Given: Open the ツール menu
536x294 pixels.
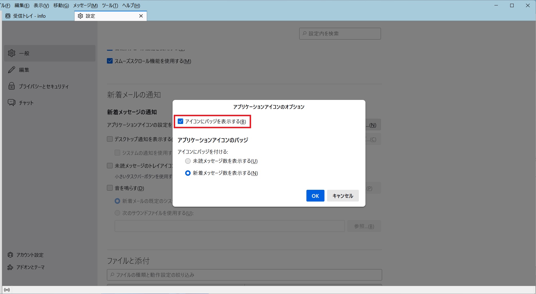Looking at the screenshot, I should tap(110, 5).
